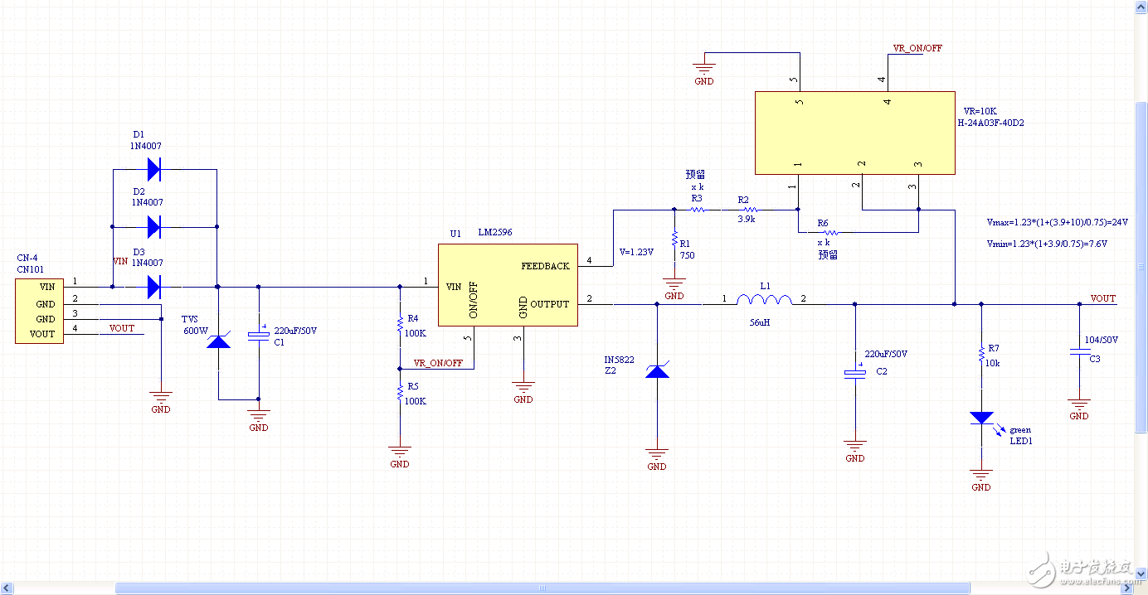Click the IN5822 part label

(619, 360)
